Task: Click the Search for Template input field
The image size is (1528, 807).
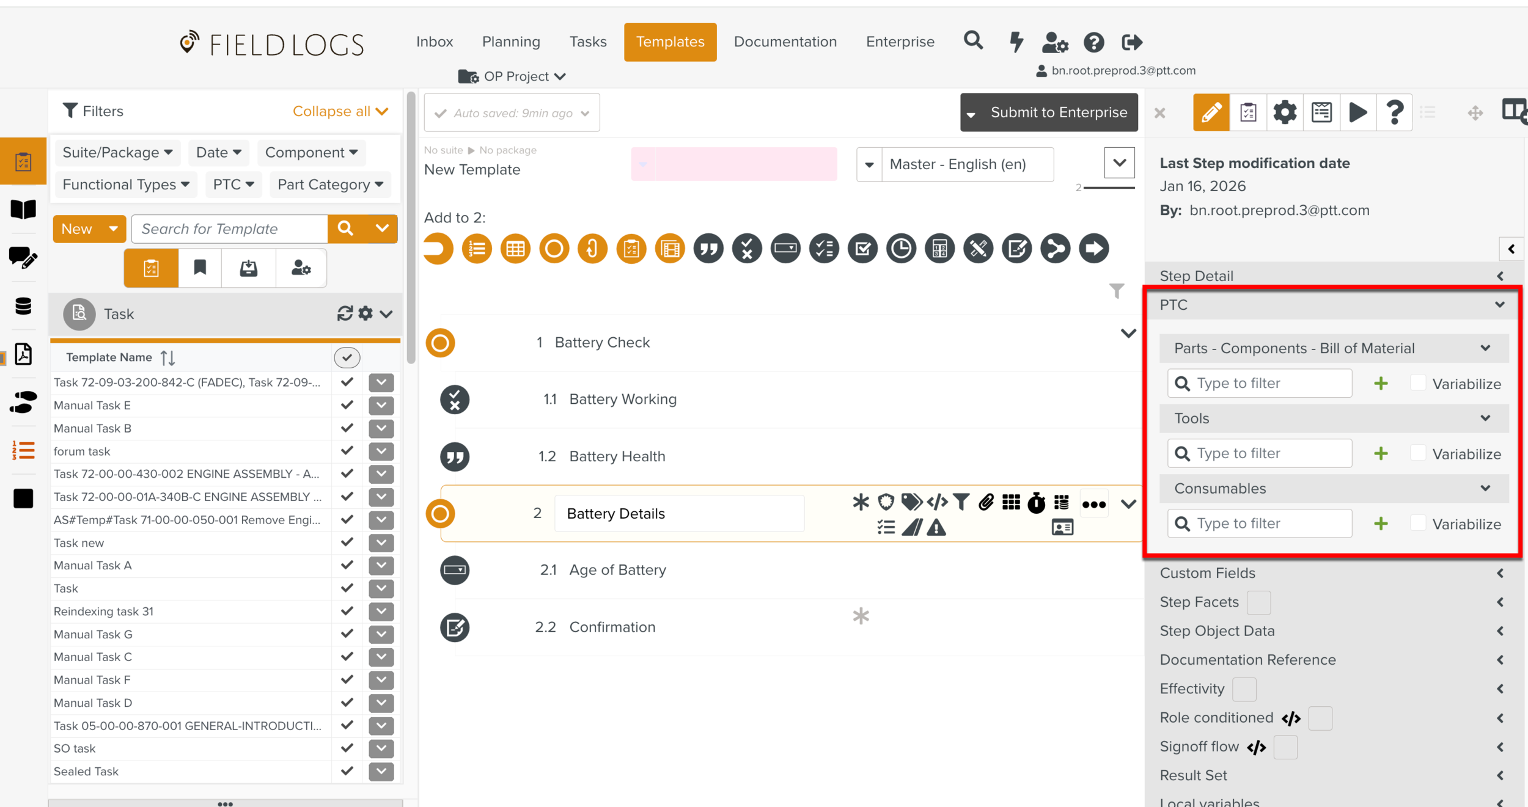Action: pyautogui.click(x=230, y=229)
